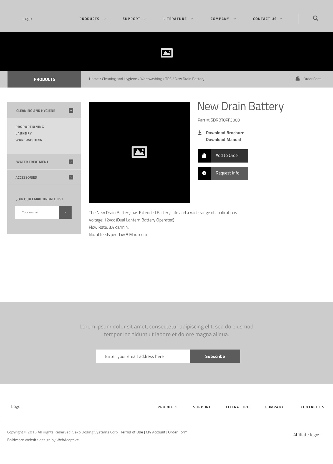Click the download arrow icon beside Download Brochure
The width and height of the screenshot is (333, 464).
pos(200,133)
